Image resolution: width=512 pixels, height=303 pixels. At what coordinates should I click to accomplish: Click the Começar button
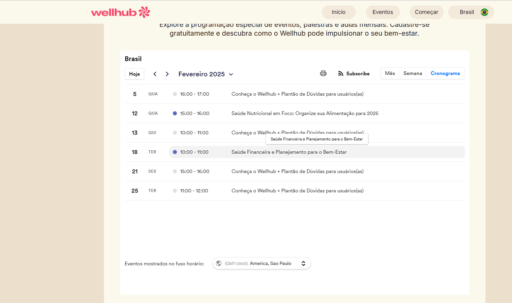426,12
